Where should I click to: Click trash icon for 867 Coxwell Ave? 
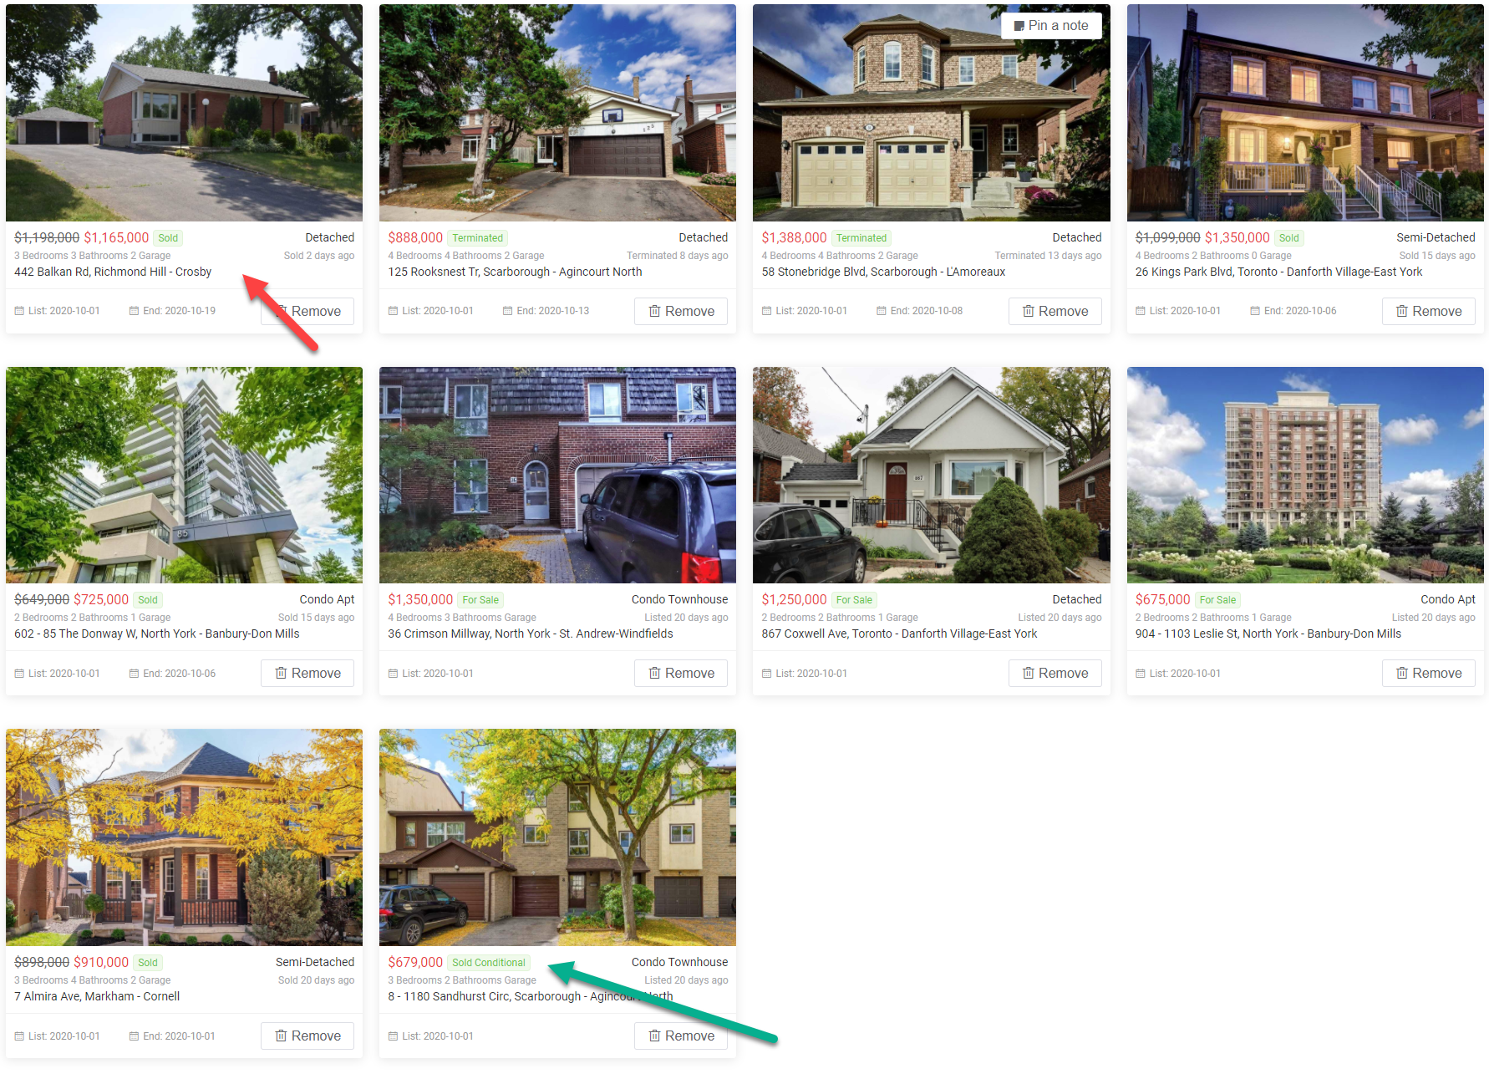(x=1029, y=673)
